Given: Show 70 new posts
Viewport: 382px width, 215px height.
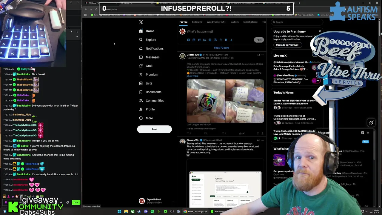Looking at the screenshot, I should pyautogui.click(x=221, y=48).
